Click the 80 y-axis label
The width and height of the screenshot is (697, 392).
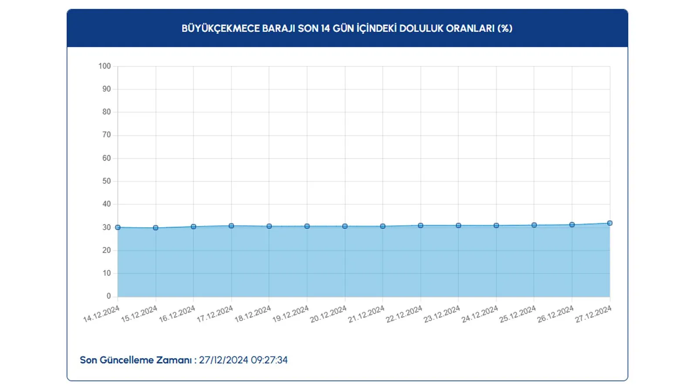(107, 112)
